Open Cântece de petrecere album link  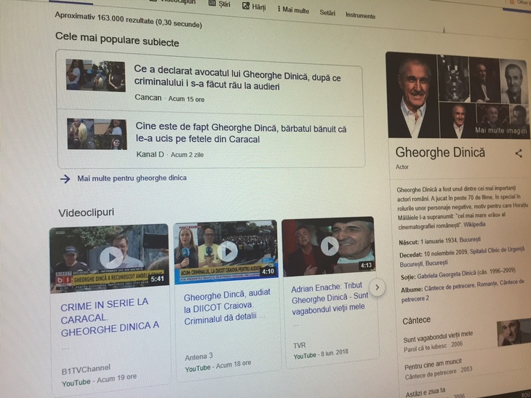(x=449, y=287)
